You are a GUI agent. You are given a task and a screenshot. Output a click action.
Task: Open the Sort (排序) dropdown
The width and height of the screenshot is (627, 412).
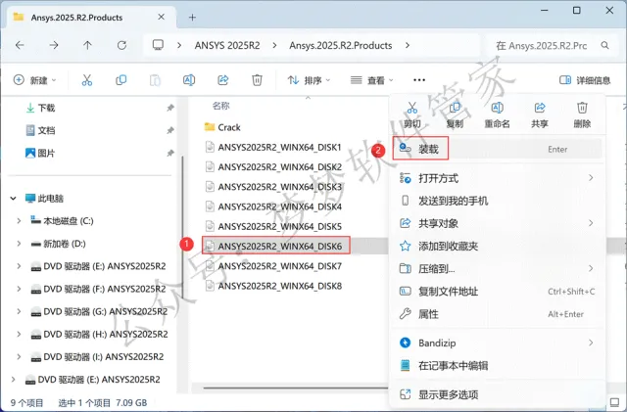click(x=310, y=80)
